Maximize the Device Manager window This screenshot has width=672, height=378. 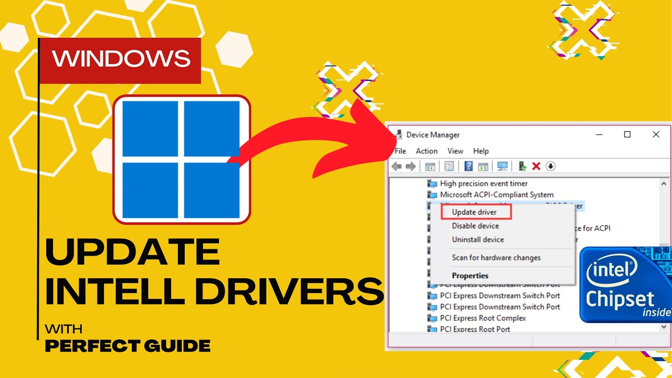point(627,135)
